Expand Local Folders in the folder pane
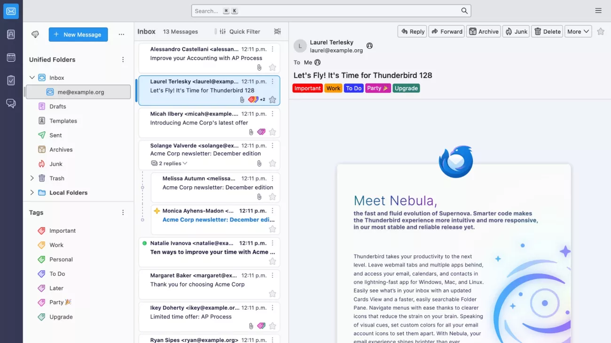The height and width of the screenshot is (343, 611). (32, 193)
